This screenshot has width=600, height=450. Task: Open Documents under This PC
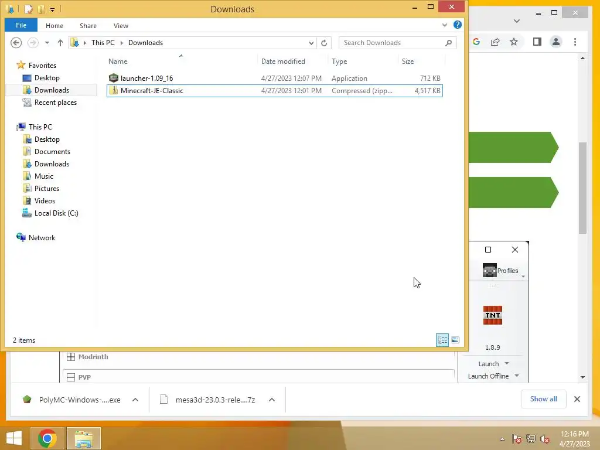(x=52, y=152)
